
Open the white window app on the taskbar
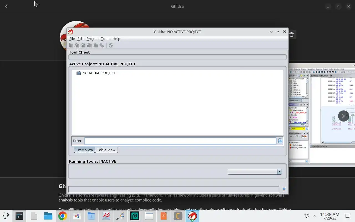[149, 216]
